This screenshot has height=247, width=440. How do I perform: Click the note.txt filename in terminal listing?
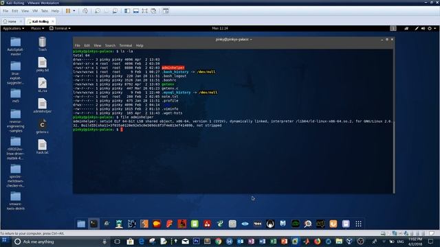[170, 97]
